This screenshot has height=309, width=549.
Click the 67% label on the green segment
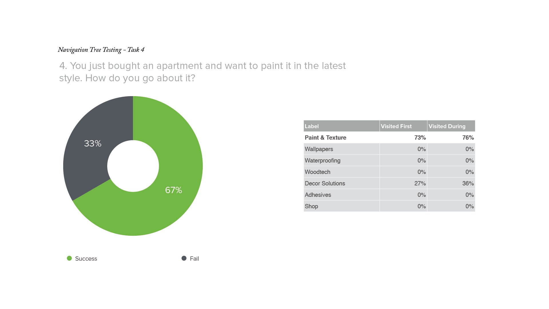point(174,190)
